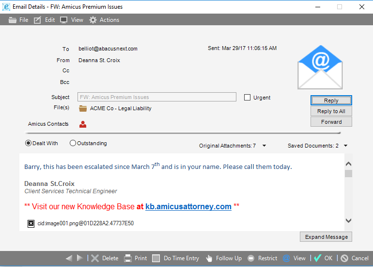Click the broken image placeholder icon
The image size is (373, 267).
pos(31,224)
